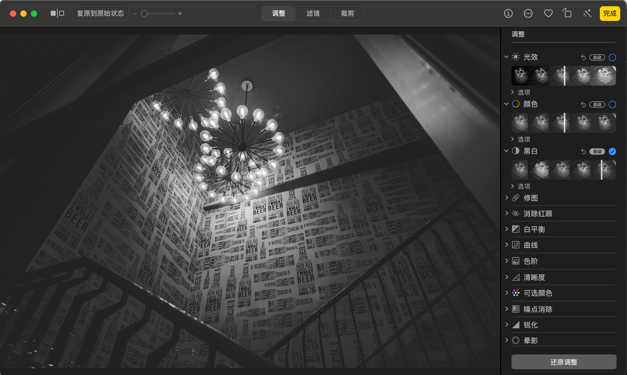
Task: Click the 色阶 levels histogram icon
Action: pyautogui.click(x=515, y=261)
